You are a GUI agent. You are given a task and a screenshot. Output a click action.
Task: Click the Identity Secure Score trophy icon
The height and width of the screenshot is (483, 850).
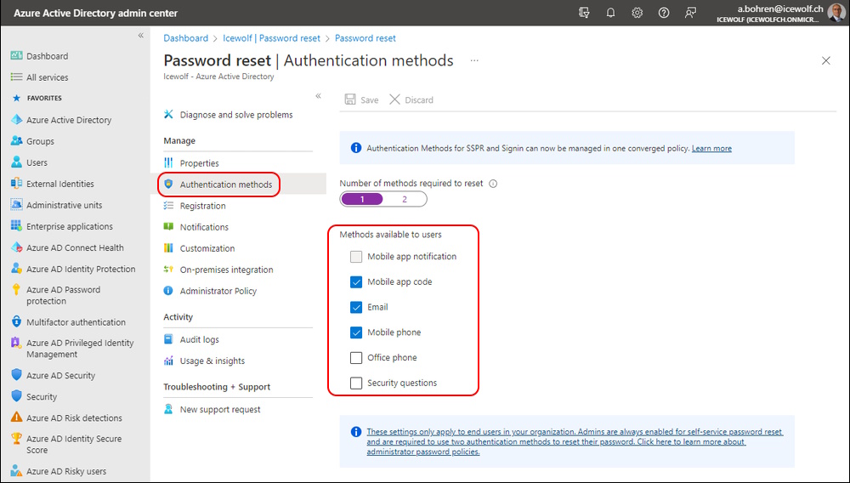click(17, 439)
